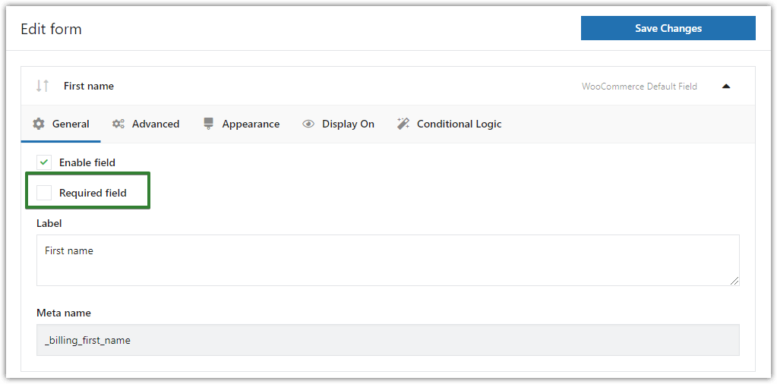Click the WooCommerce Default Field label

pos(639,87)
